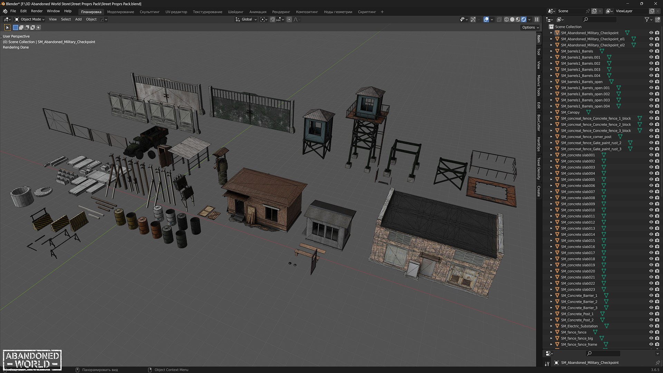
Task: Click camera render icon of SM_Canopy
Action: tap(657, 112)
